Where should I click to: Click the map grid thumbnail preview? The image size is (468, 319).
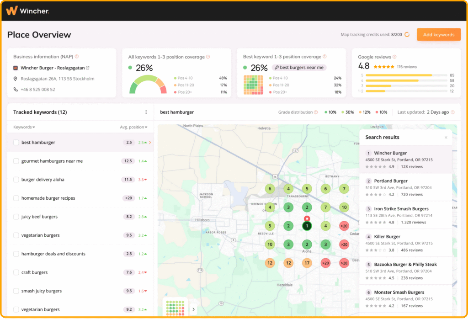[x=175, y=308]
